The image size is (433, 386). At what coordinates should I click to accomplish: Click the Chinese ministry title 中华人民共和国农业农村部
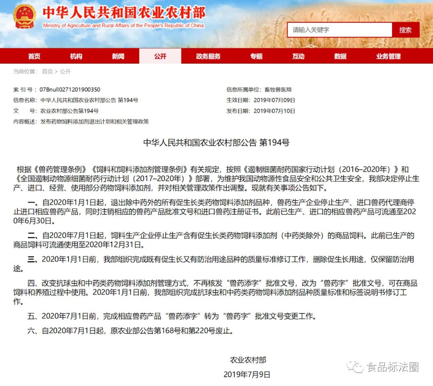click(x=124, y=13)
